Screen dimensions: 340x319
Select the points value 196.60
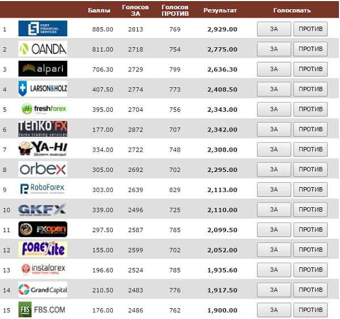click(103, 270)
